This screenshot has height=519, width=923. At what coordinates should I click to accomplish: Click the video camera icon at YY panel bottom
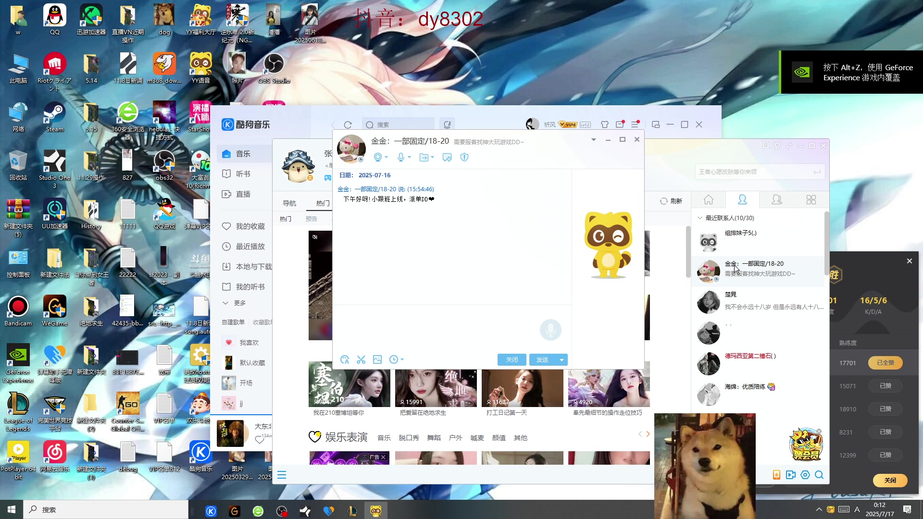pos(790,475)
